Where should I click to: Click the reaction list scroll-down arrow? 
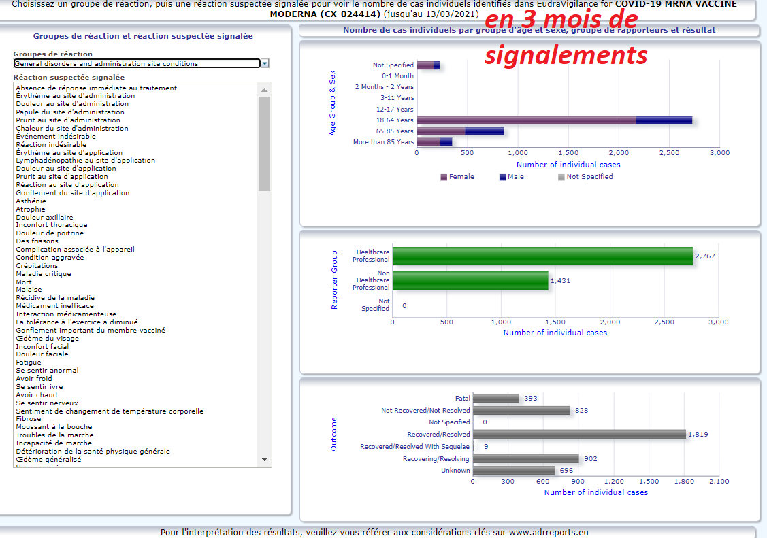click(265, 460)
